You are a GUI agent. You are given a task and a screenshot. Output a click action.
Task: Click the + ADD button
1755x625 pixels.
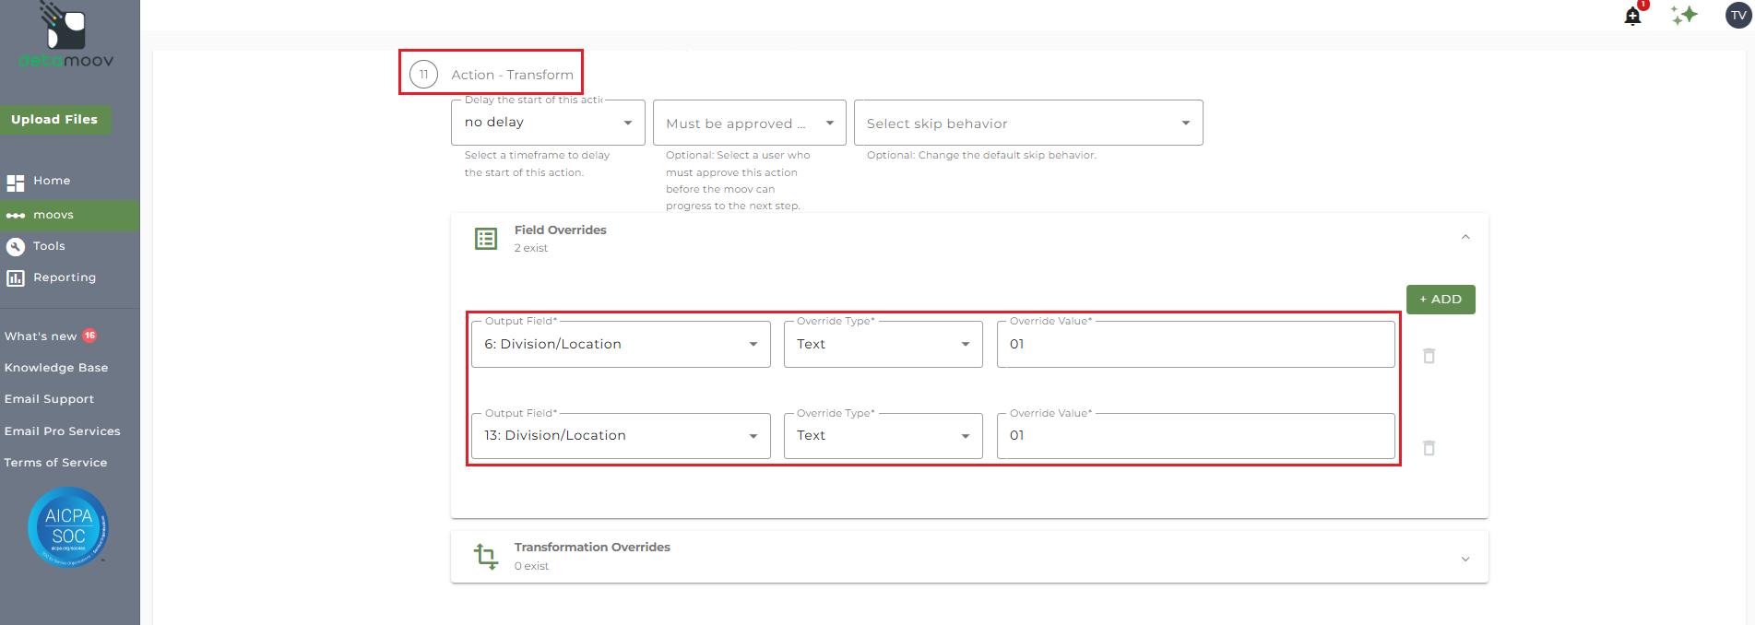coord(1440,300)
